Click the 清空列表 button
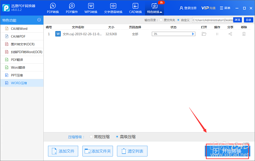The image size is (255, 161). (132, 151)
